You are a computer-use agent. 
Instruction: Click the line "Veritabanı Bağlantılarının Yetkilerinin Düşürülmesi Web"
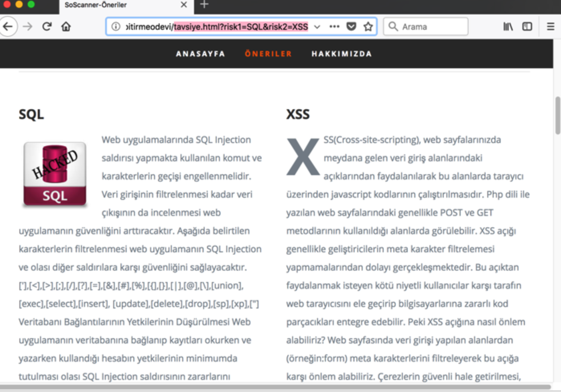[x=134, y=322]
